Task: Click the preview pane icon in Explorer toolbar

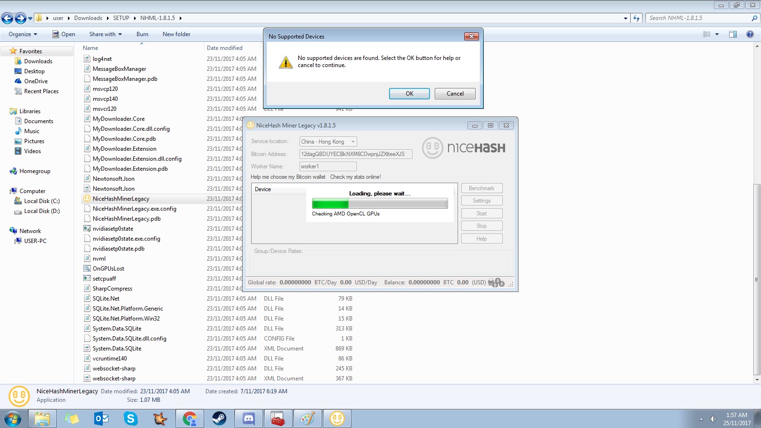Action: coord(733,34)
